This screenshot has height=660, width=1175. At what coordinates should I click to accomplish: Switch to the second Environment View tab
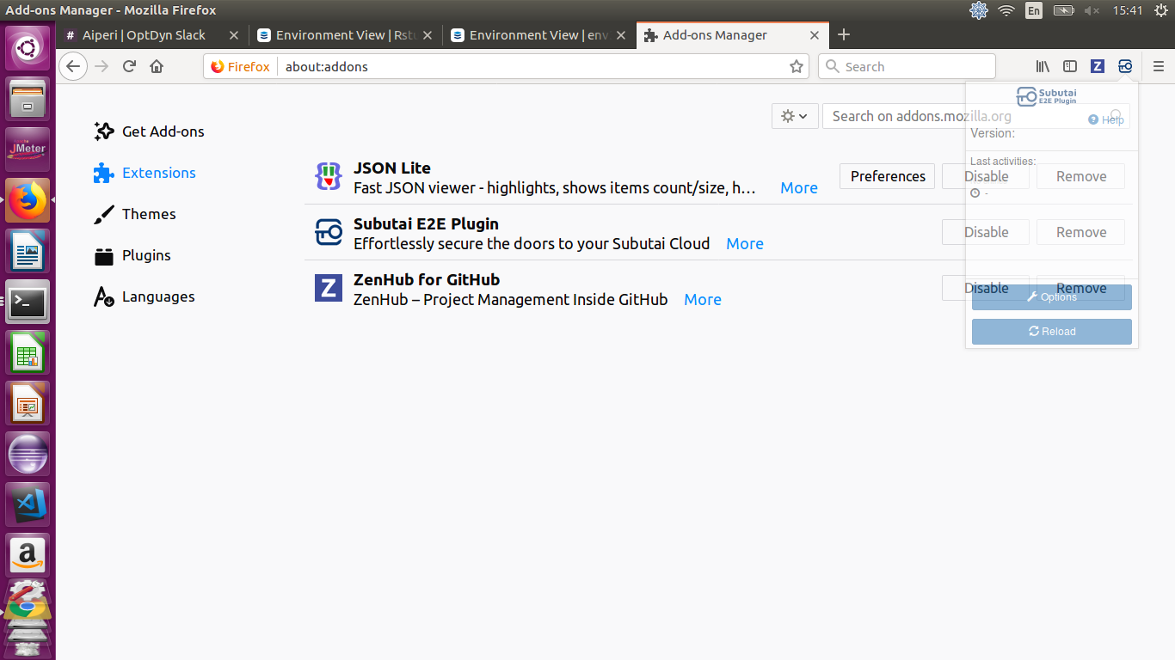pyautogui.click(x=344, y=35)
